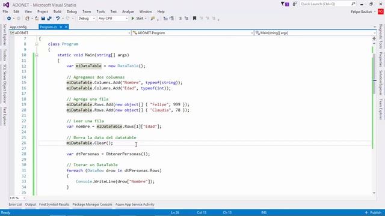The height and width of the screenshot is (216, 385).
Task: Switch to the App.config tab
Action: [18, 27]
